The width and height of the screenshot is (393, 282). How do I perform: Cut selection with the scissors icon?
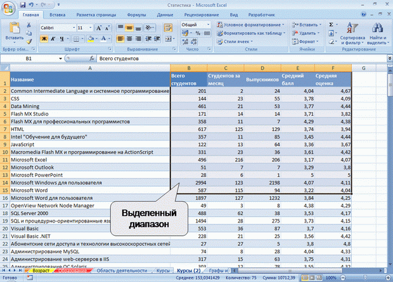(29, 25)
